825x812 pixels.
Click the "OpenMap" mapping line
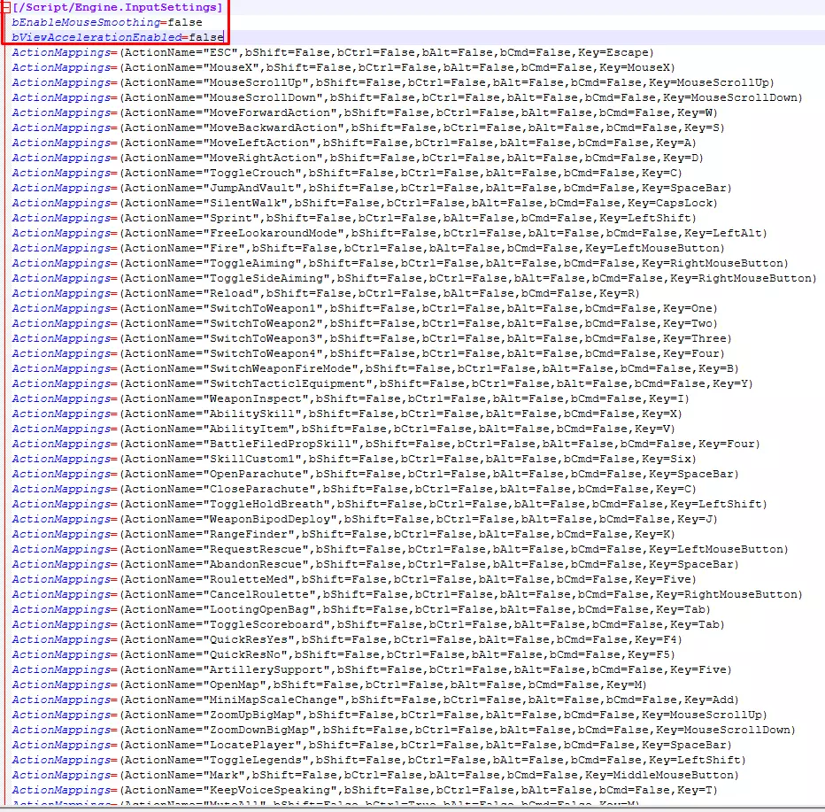click(x=329, y=684)
